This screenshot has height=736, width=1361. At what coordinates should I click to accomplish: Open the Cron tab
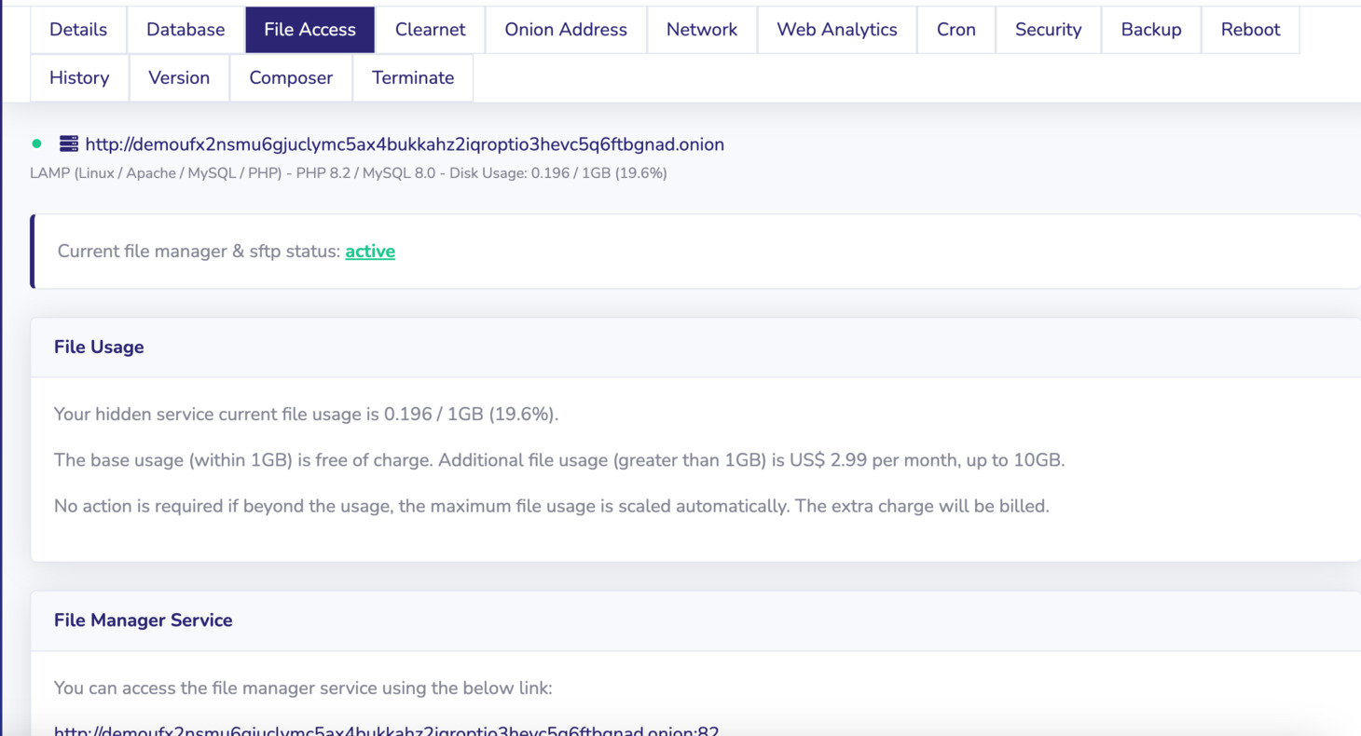pos(956,30)
